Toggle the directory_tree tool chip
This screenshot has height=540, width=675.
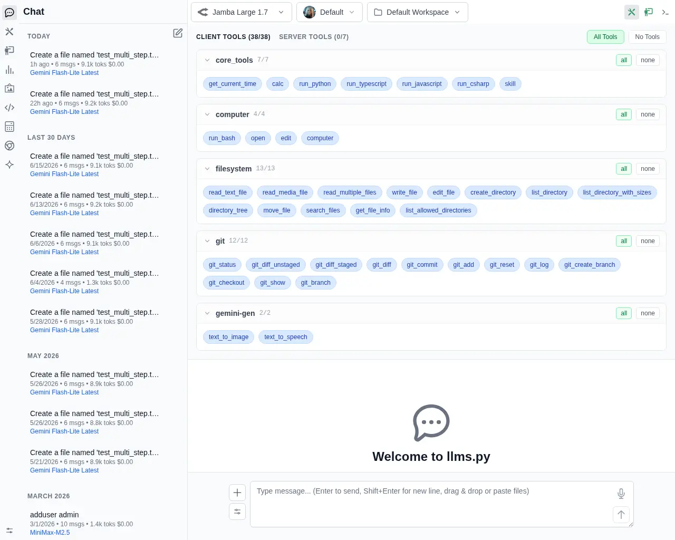[228, 210]
